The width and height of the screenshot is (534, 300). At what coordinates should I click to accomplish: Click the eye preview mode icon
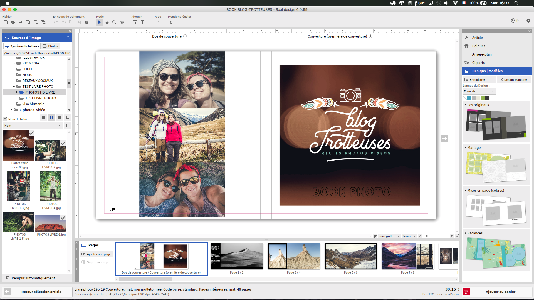click(x=122, y=22)
